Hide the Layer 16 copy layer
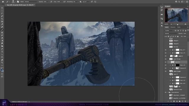This screenshot has width=189, height=106. pyautogui.click(x=166, y=59)
